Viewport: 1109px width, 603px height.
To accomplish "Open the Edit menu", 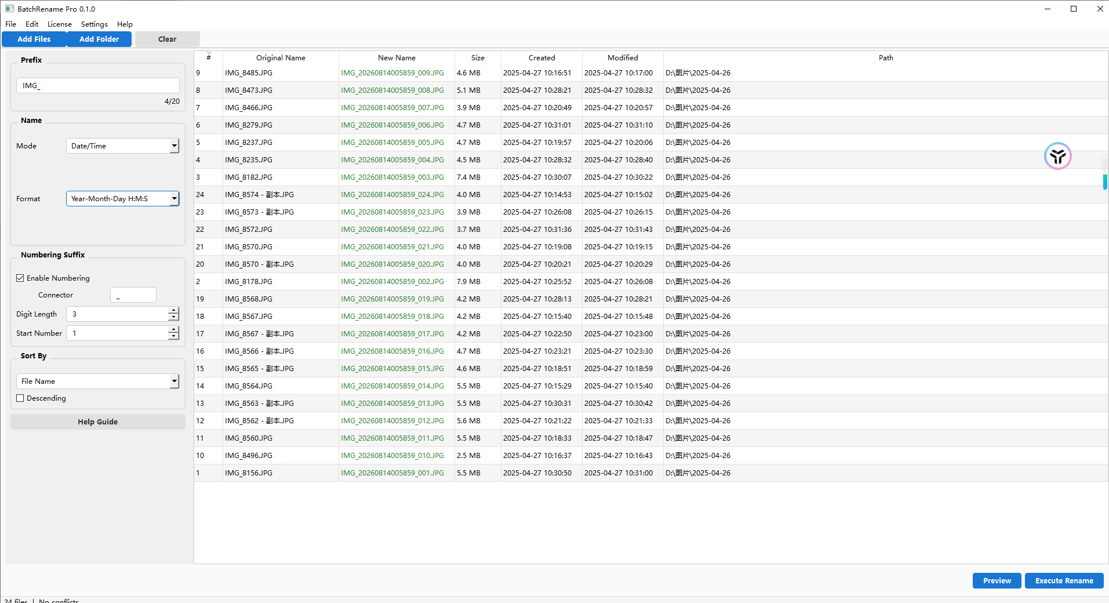I will point(32,24).
